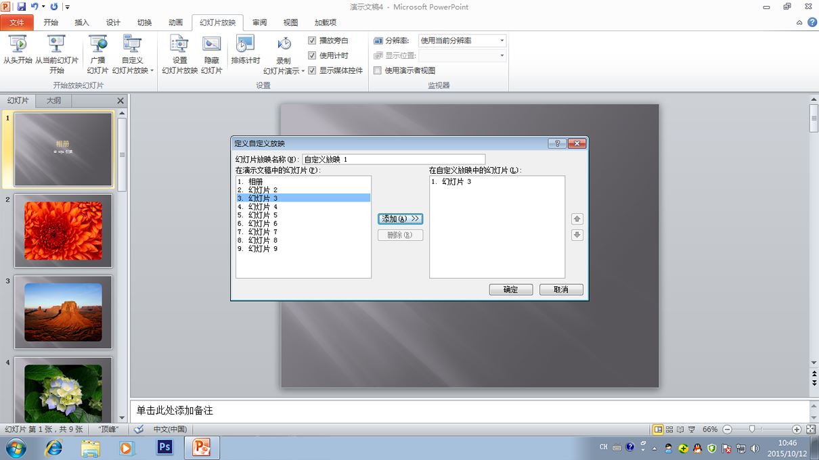Open Photoshop from the taskbar

click(165, 447)
